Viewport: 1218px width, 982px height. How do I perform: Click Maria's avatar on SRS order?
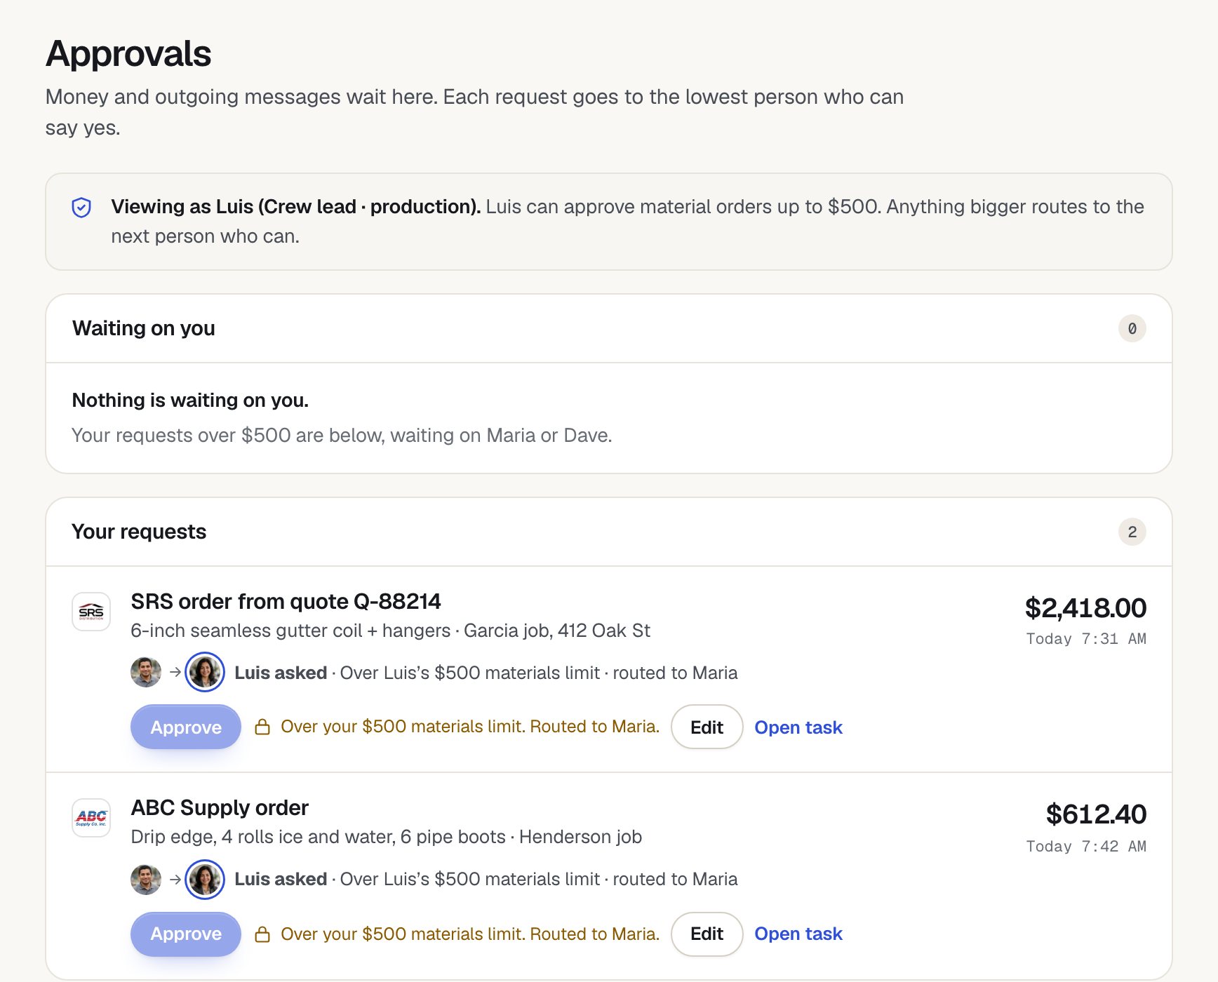point(205,672)
